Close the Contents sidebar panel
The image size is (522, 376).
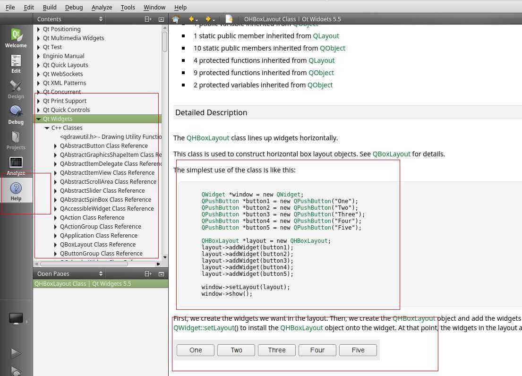coord(162,19)
